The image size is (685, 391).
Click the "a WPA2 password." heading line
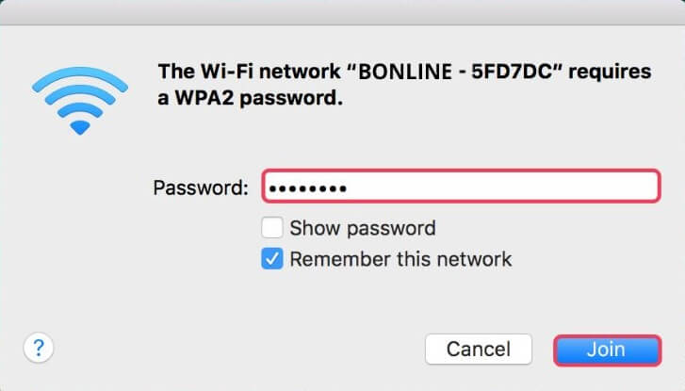pyautogui.click(x=246, y=99)
